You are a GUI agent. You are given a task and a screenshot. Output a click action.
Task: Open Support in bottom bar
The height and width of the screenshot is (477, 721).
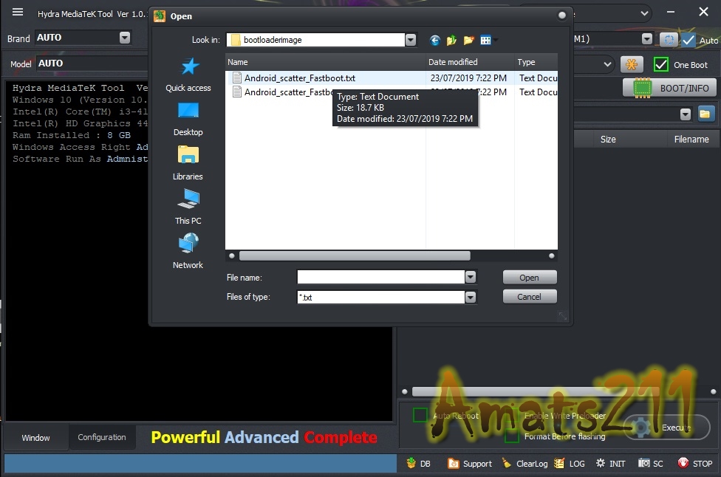coord(470,464)
